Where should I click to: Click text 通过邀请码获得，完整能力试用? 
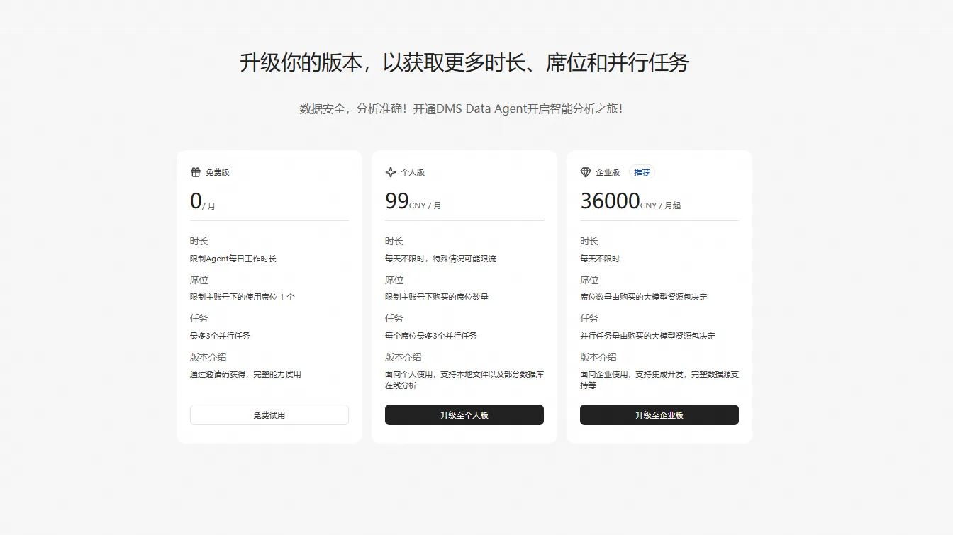pos(245,374)
